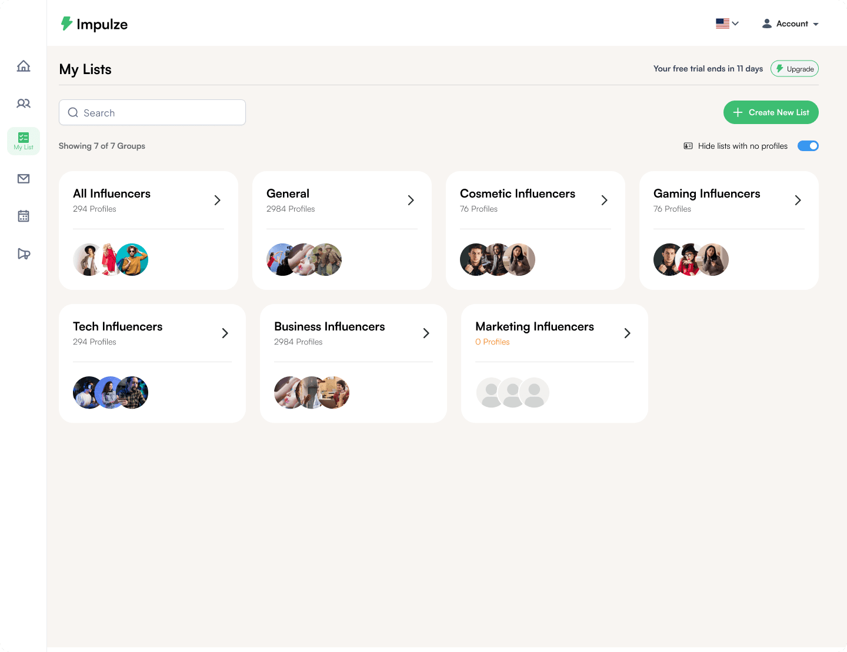Click the avatar group in Tech Influencers card
This screenshot has width=847, height=652.
pyautogui.click(x=111, y=392)
